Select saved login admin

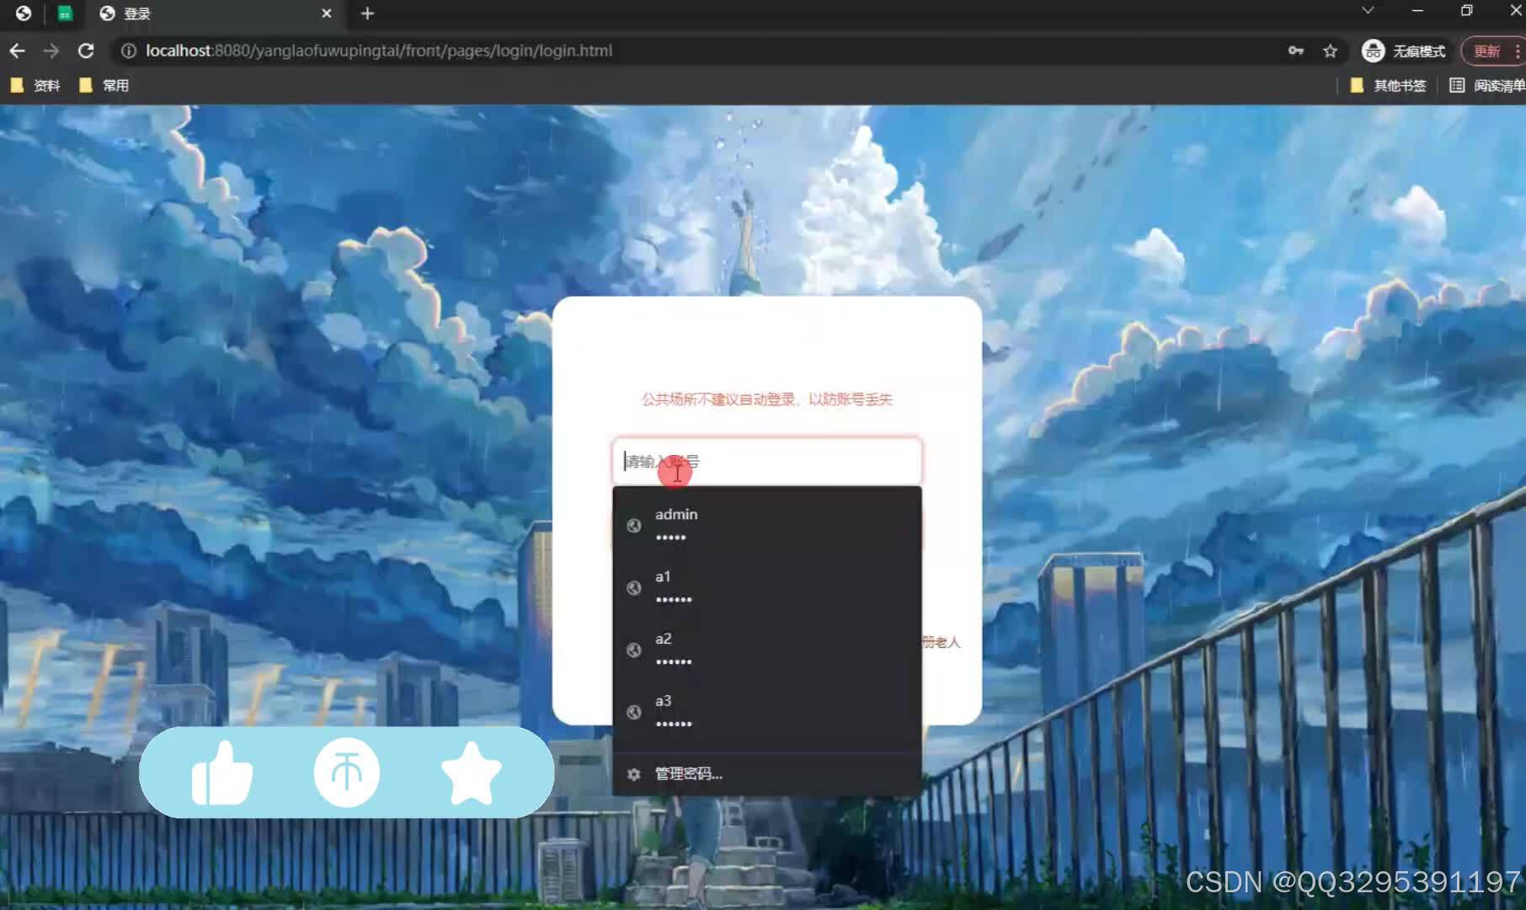click(766, 525)
